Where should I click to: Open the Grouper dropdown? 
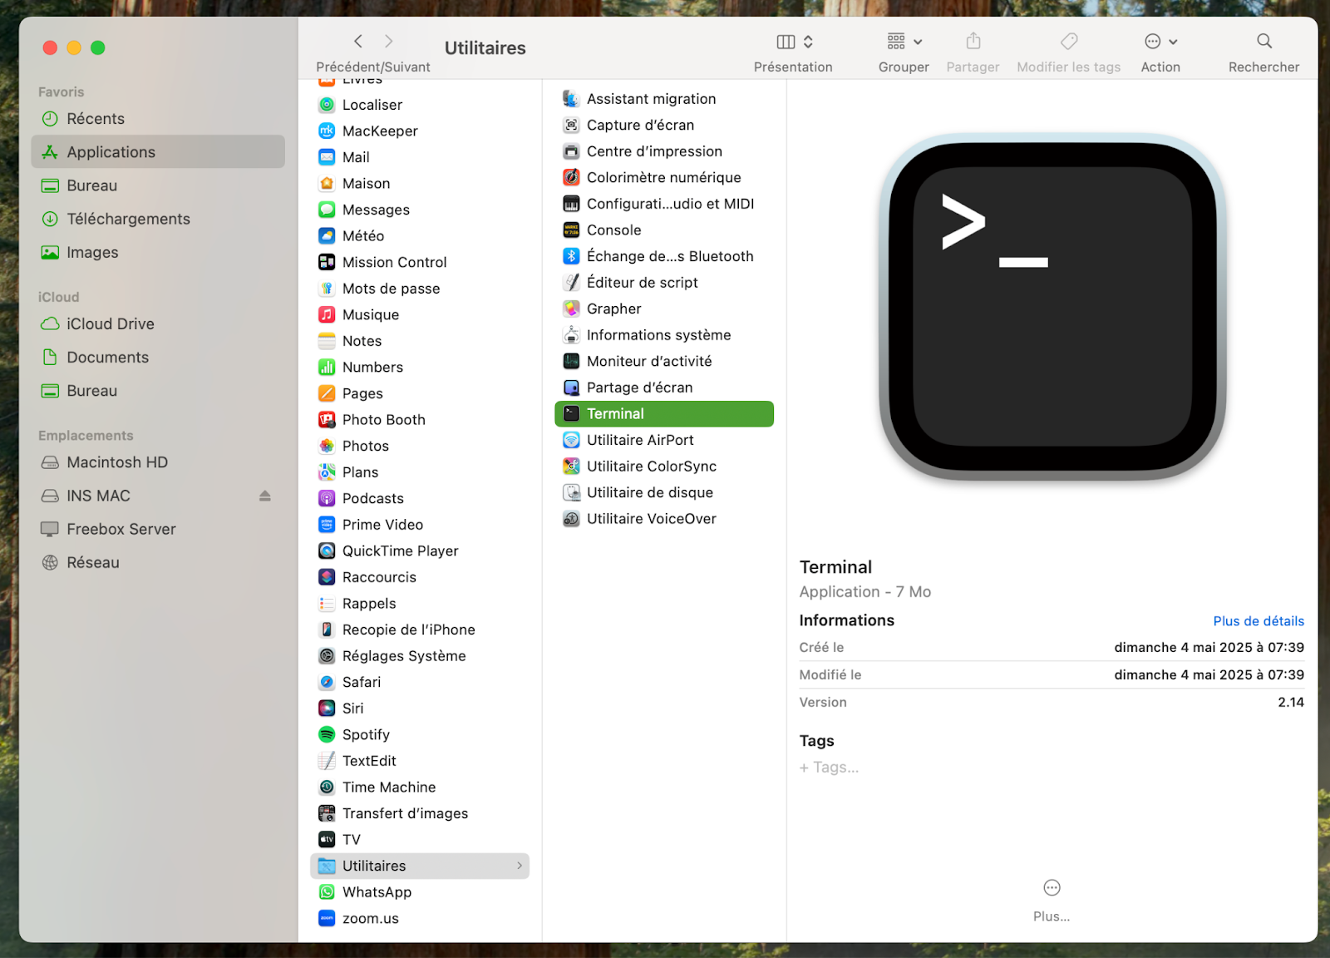[x=904, y=41]
